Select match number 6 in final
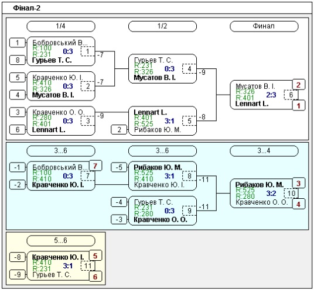Screen dimensions: 314x290 [x=291, y=95]
